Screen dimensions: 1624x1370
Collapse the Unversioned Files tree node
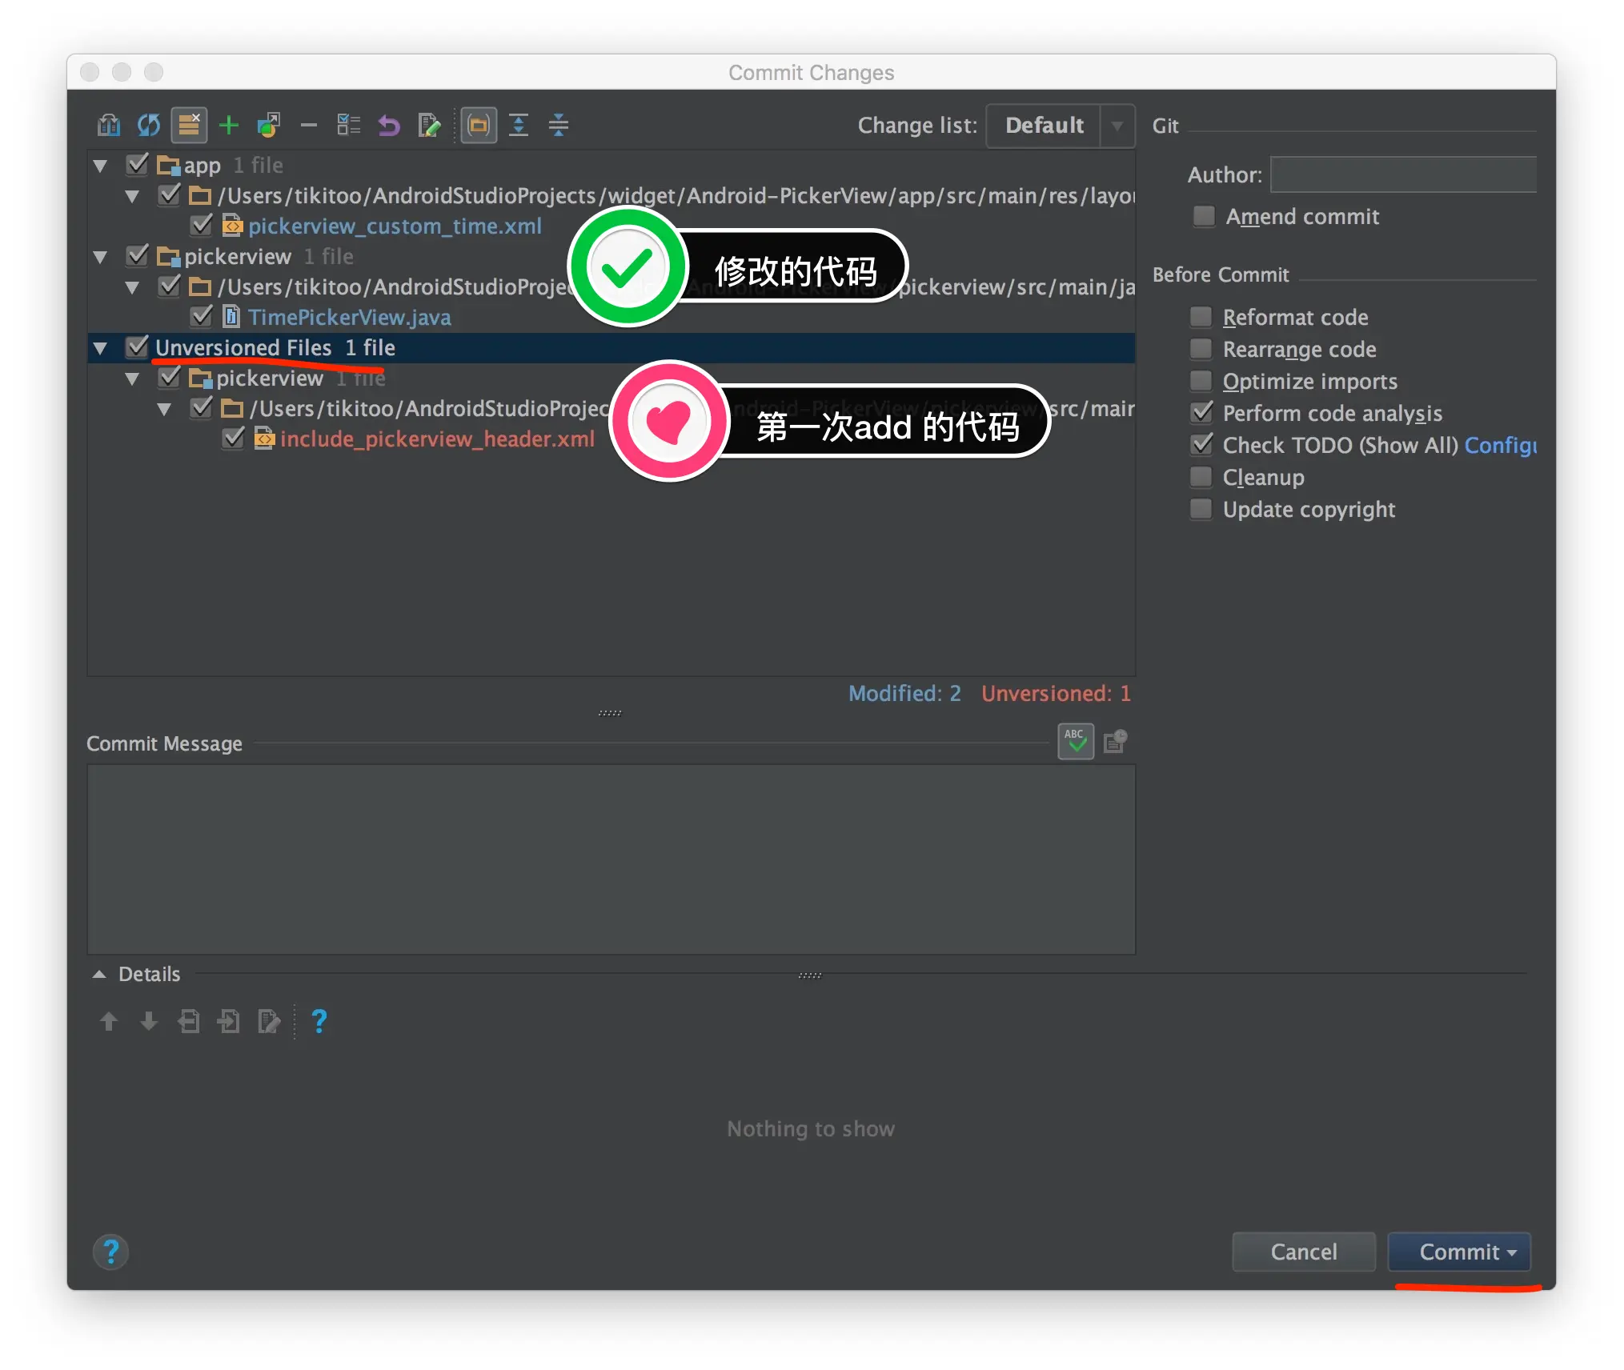click(x=101, y=348)
